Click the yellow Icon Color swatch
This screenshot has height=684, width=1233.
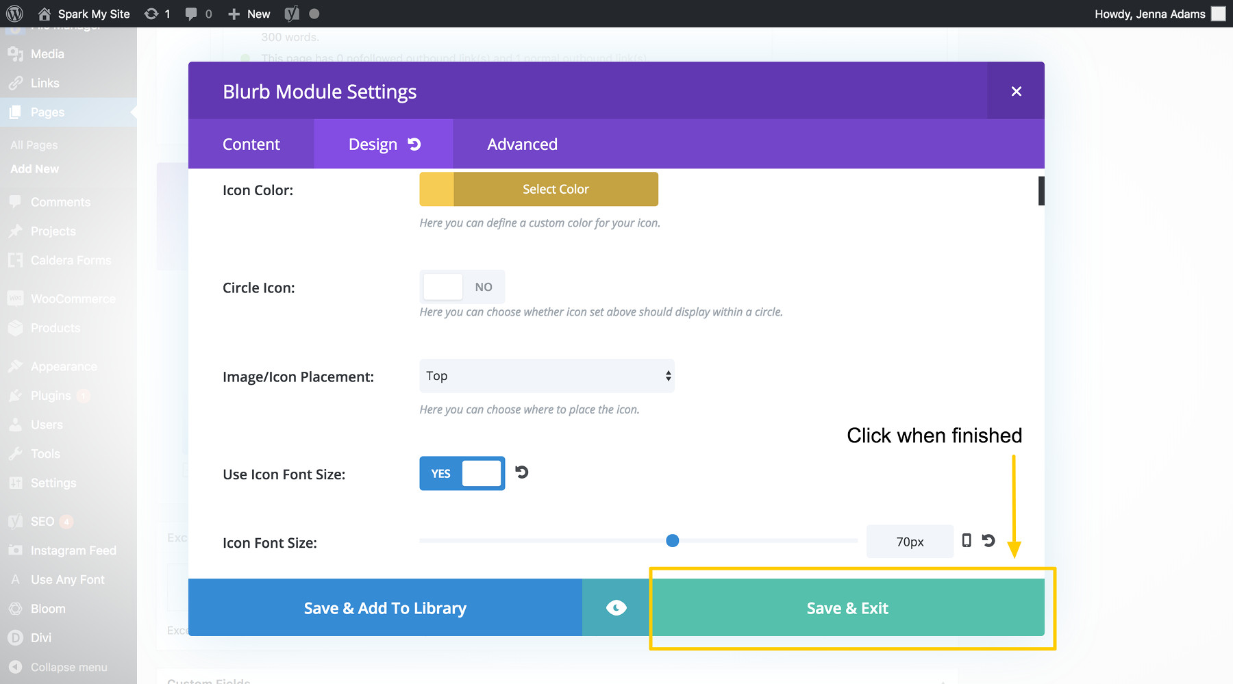[x=436, y=189]
